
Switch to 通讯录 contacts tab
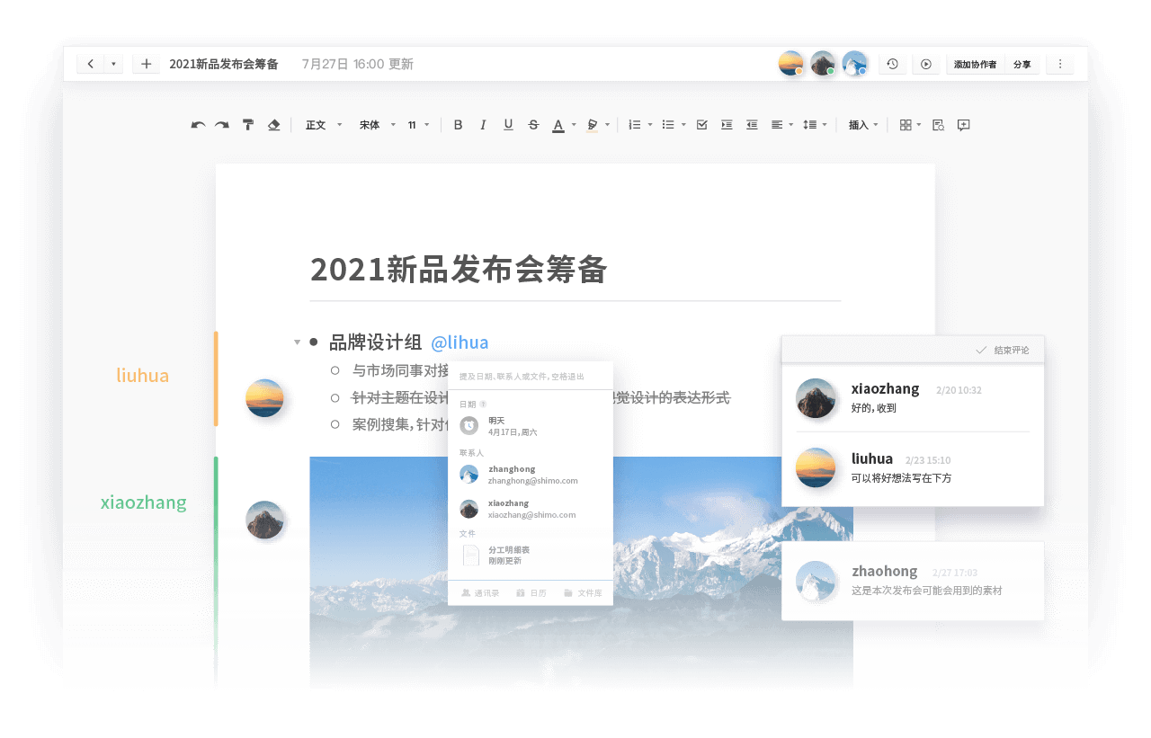point(479,593)
